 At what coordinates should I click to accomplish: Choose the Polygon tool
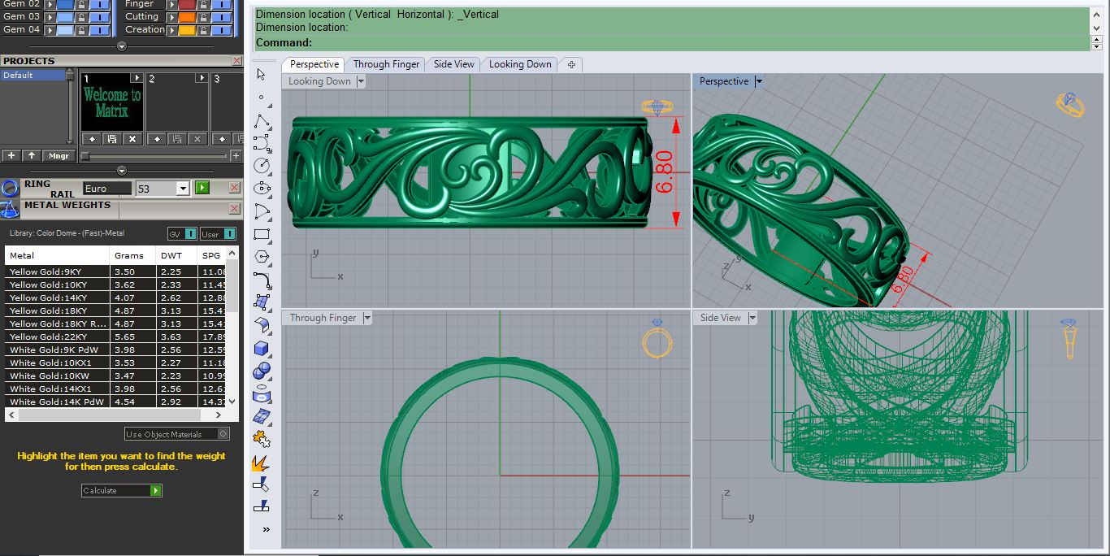coord(262,257)
